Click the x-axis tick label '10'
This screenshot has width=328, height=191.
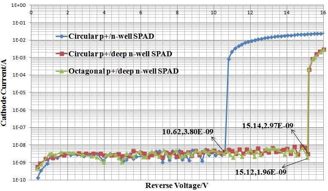click(214, 12)
